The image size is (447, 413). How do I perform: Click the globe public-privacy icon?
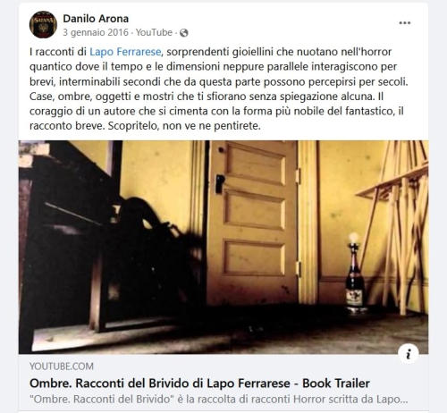184,33
